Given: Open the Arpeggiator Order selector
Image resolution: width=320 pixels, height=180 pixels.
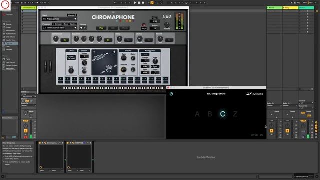Looking at the screenshot, I should tap(145, 66).
